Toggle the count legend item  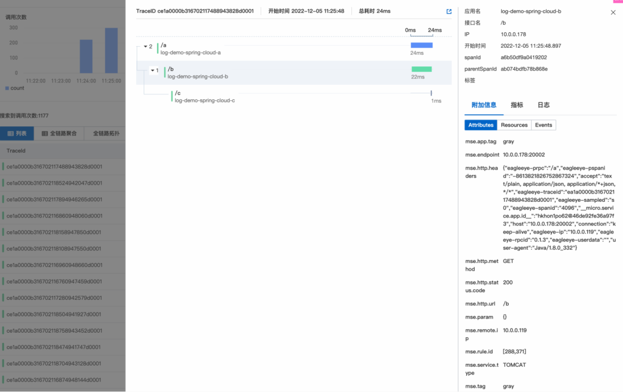tap(14, 88)
